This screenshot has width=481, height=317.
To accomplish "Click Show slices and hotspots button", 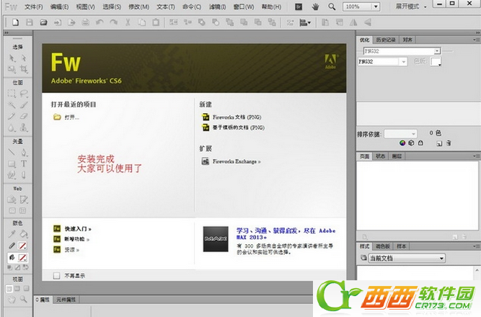I will pos(23,210).
